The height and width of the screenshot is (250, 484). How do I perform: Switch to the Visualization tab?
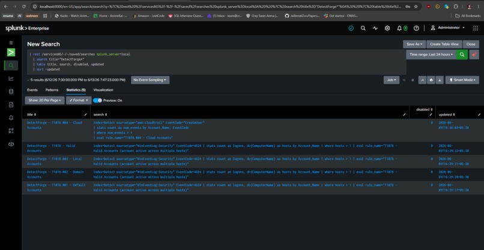point(103,90)
